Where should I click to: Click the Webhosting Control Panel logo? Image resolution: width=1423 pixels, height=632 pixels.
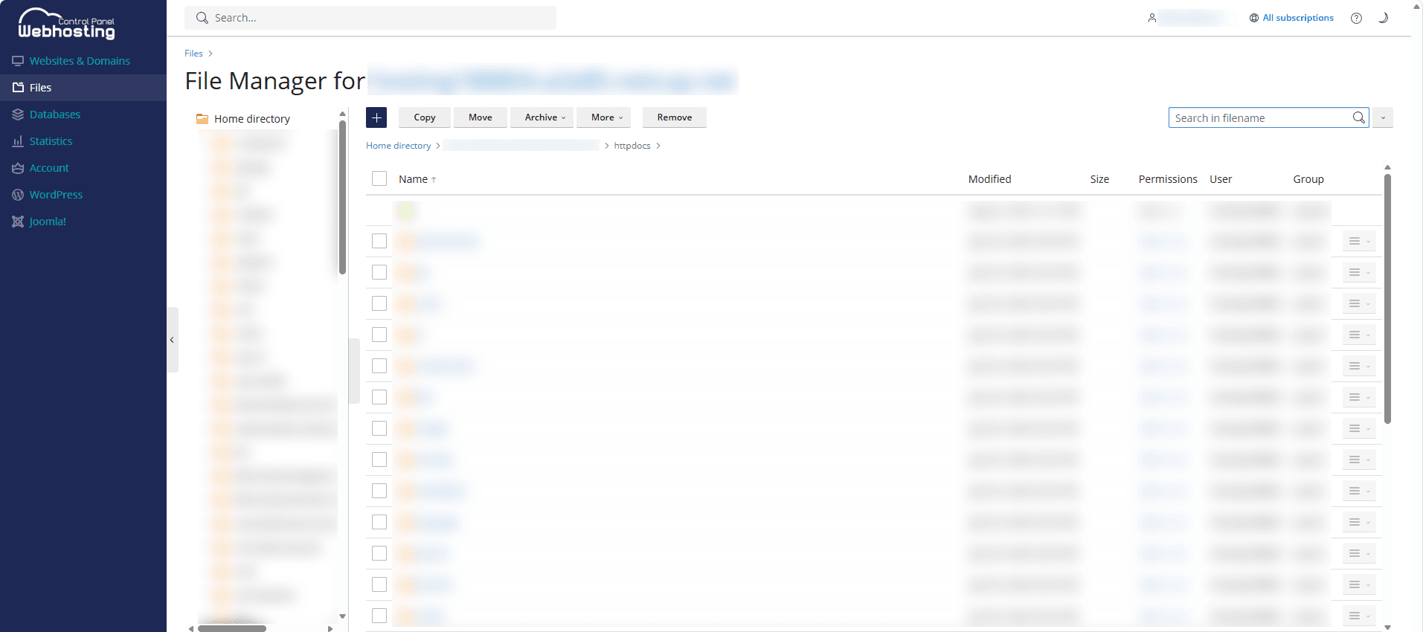point(67,24)
